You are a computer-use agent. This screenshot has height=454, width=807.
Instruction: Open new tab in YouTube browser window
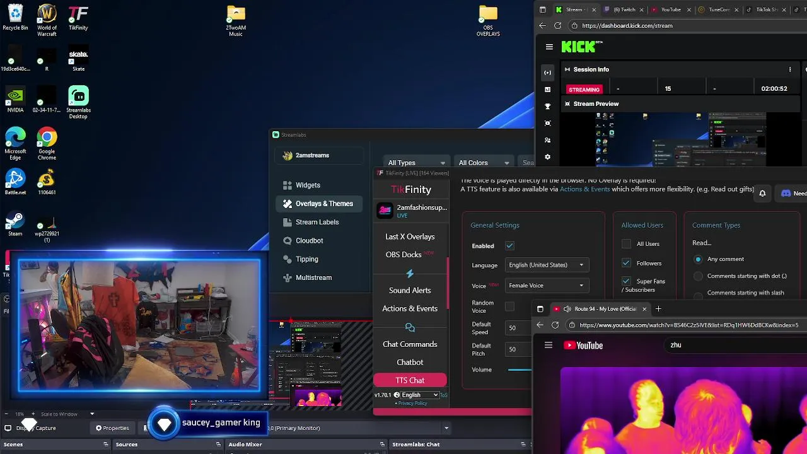tap(658, 309)
